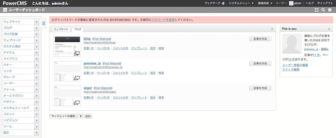Click 記事を作成 button for blog
This screenshot has width=336, height=138.
(260, 39)
